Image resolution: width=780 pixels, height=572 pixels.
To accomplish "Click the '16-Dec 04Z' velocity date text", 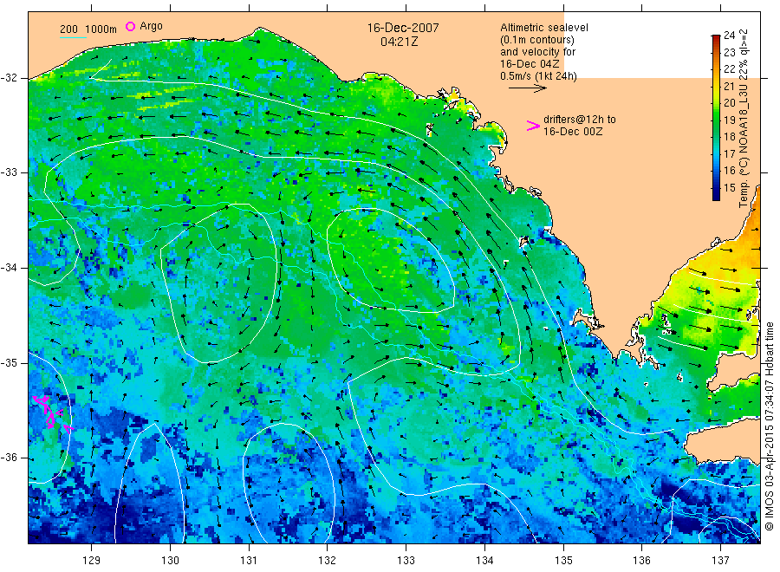I will point(530,64).
